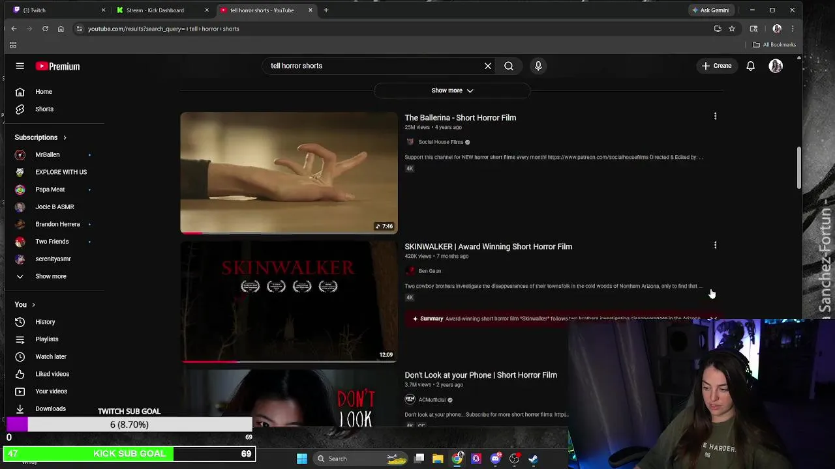Viewport: 835px width, 469px height.
Task: Open Ben Gaun channel link
Action: [x=430, y=271]
